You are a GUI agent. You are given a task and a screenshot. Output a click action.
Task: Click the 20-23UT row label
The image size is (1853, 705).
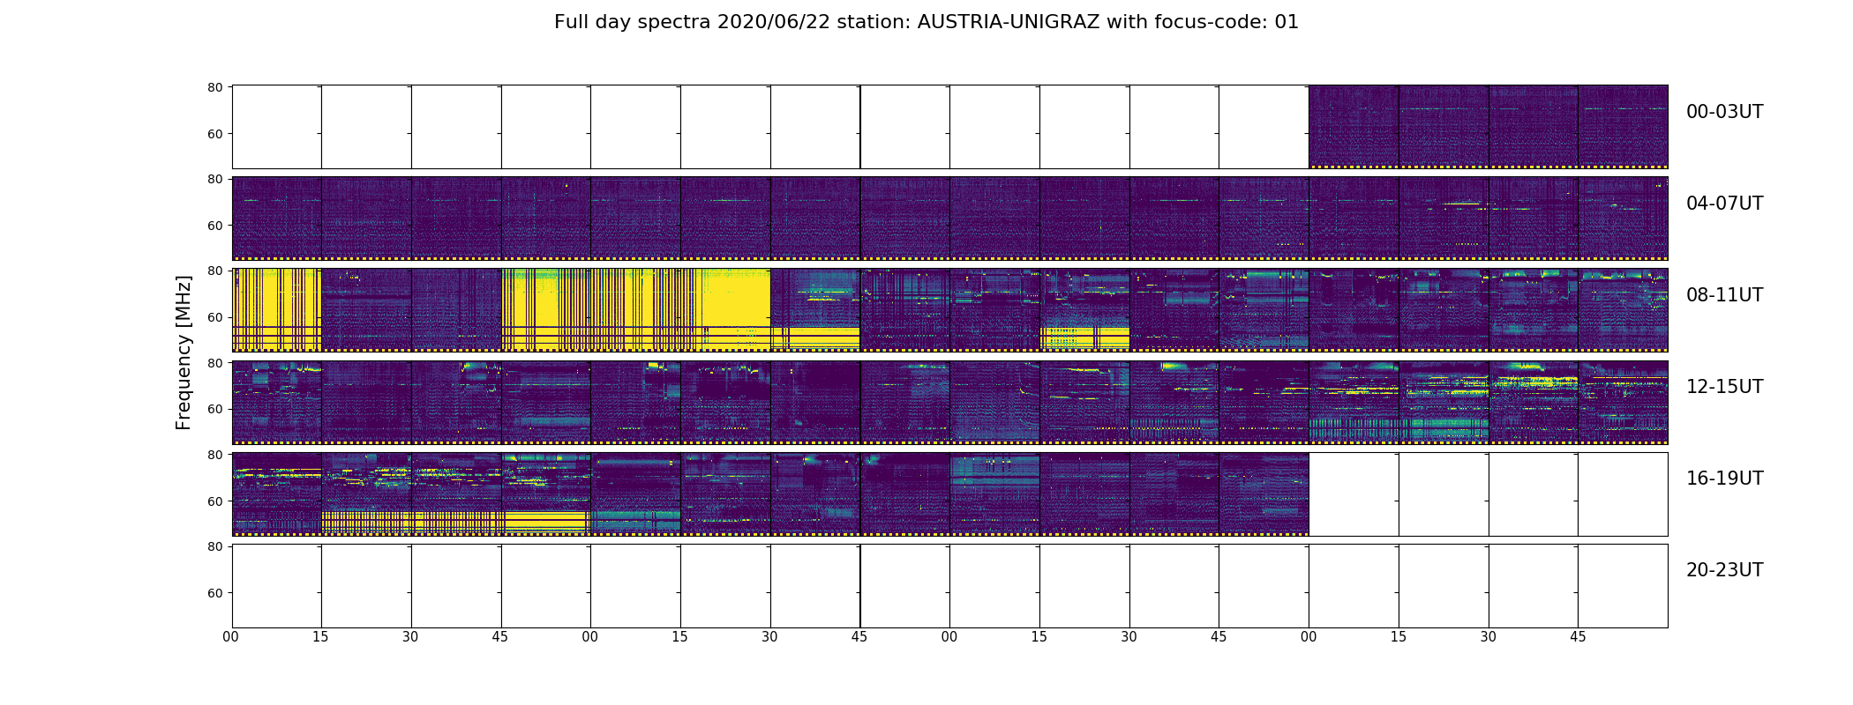coord(1724,570)
